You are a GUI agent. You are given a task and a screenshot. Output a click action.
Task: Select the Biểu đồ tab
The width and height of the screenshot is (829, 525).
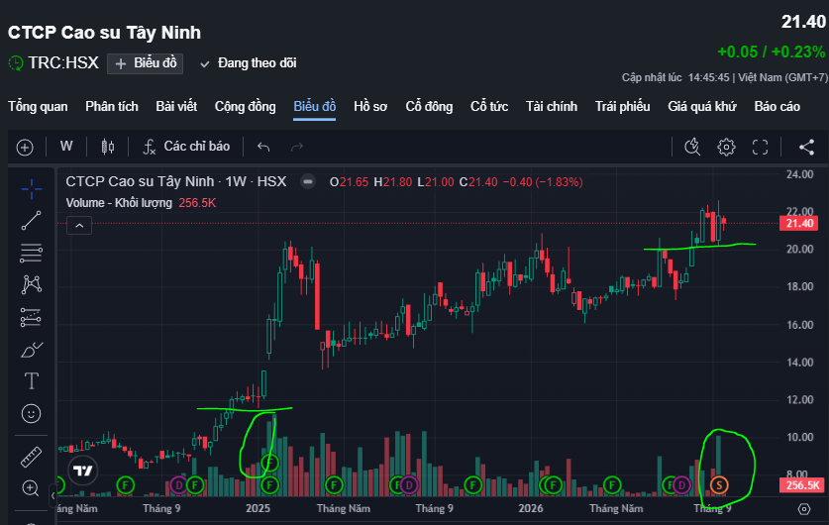[x=315, y=107]
